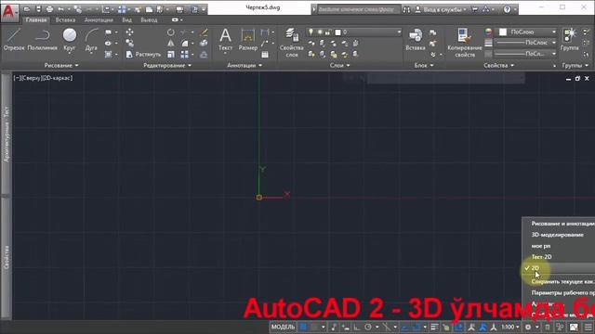The height and width of the screenshot is (334, 595).
Task: Open the Архитектурные side palette tab
Action: [x=7, y=135]
